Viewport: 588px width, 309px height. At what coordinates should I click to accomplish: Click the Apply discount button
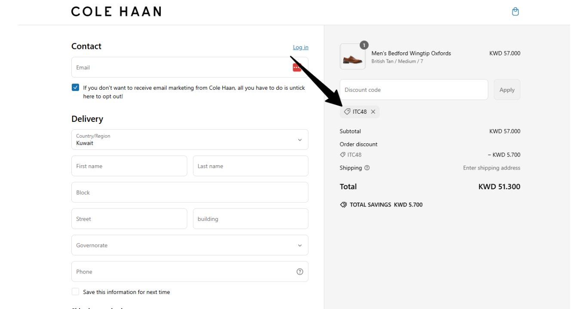point(507,90)
